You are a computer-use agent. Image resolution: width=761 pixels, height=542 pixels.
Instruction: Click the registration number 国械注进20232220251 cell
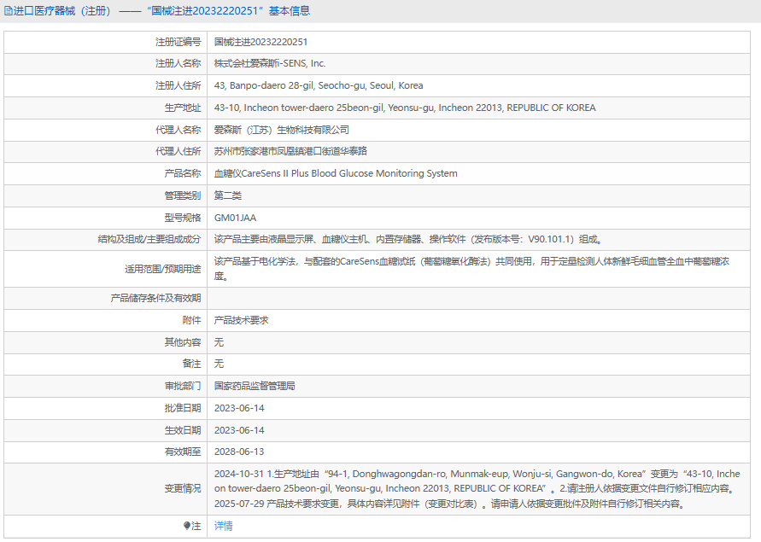pyautogui.click(x=260, y=41)
